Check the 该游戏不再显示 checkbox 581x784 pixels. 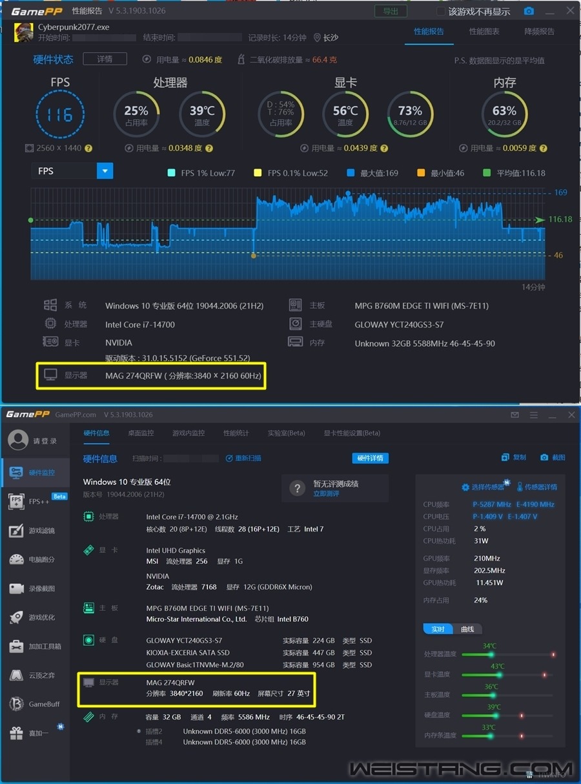coord(441,12)
